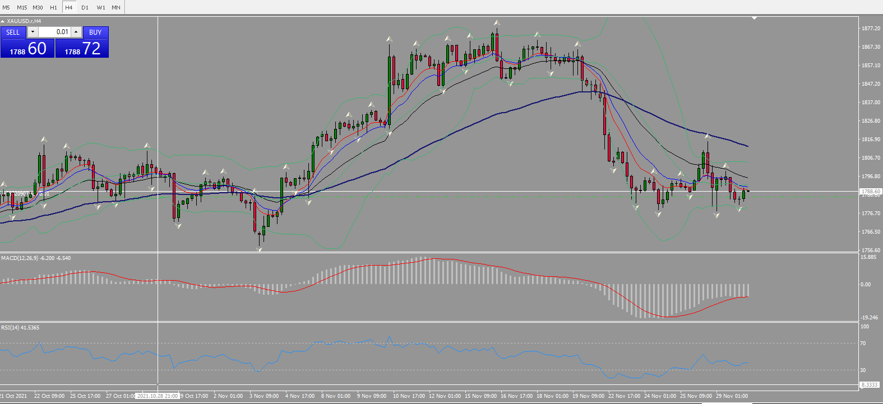Screen dimensions: 883x404
Task: Choose the W1 weekly timeframe
Action: 101,7
